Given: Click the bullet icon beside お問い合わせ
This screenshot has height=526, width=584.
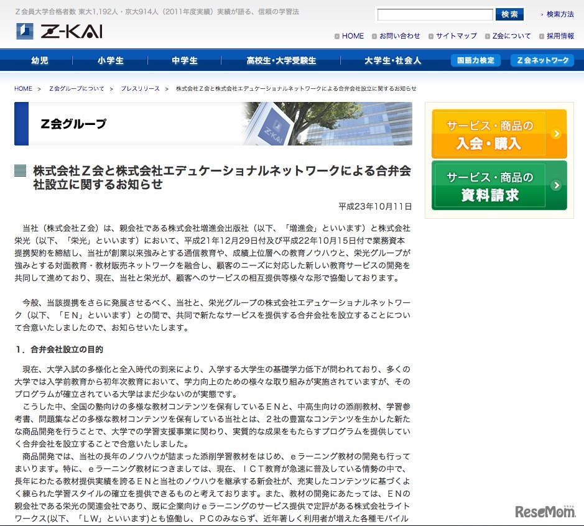Looking at the screenshot, I should tap(374, 36).
